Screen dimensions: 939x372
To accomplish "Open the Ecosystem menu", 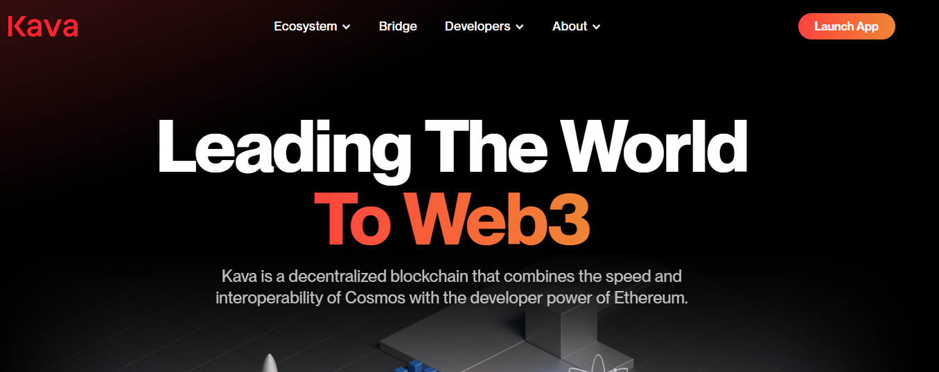I will click(x=312, y=26).
